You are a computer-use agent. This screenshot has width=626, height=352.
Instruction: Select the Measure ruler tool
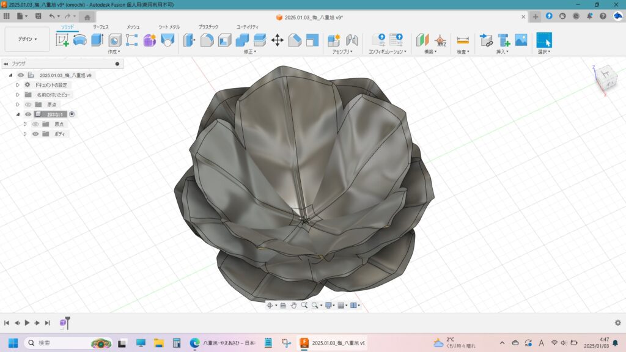(x=463, y=40)
